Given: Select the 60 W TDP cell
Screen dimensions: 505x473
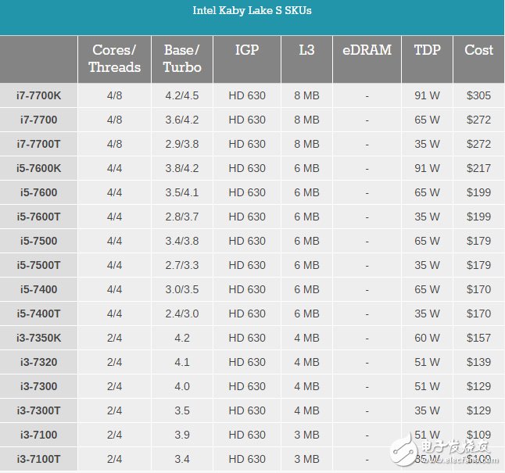Looking at the screenshot, I should pyautogui.click(x=427, y=338).
